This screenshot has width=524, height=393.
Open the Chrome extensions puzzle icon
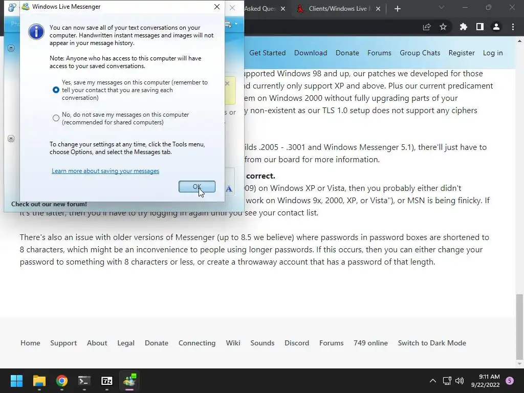tap(464, 27)
